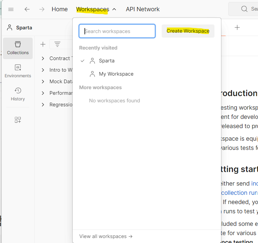Focus the Search workspaces field
Viewport: 258px width, 243px height.
tap(117, 31)
